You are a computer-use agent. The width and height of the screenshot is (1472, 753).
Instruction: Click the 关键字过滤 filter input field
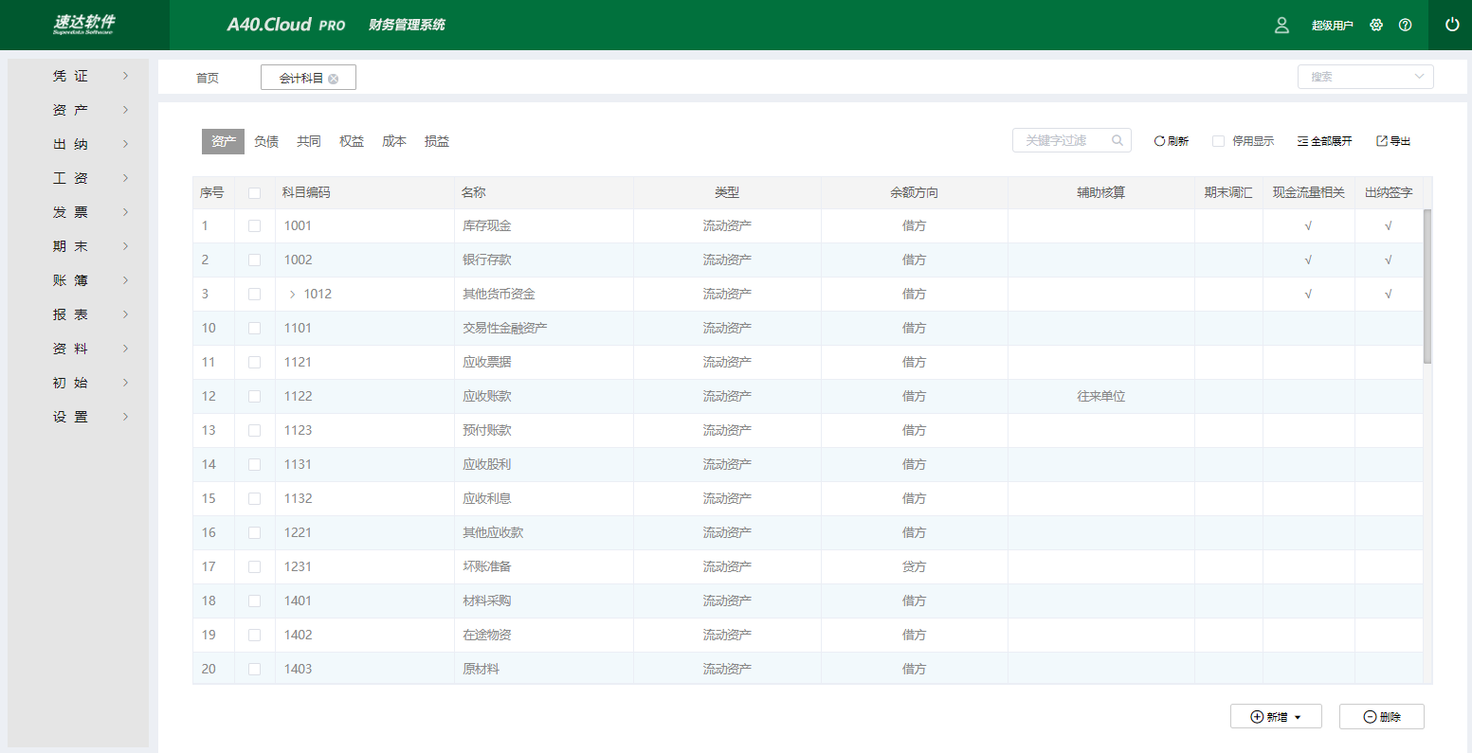(1062, 139)
